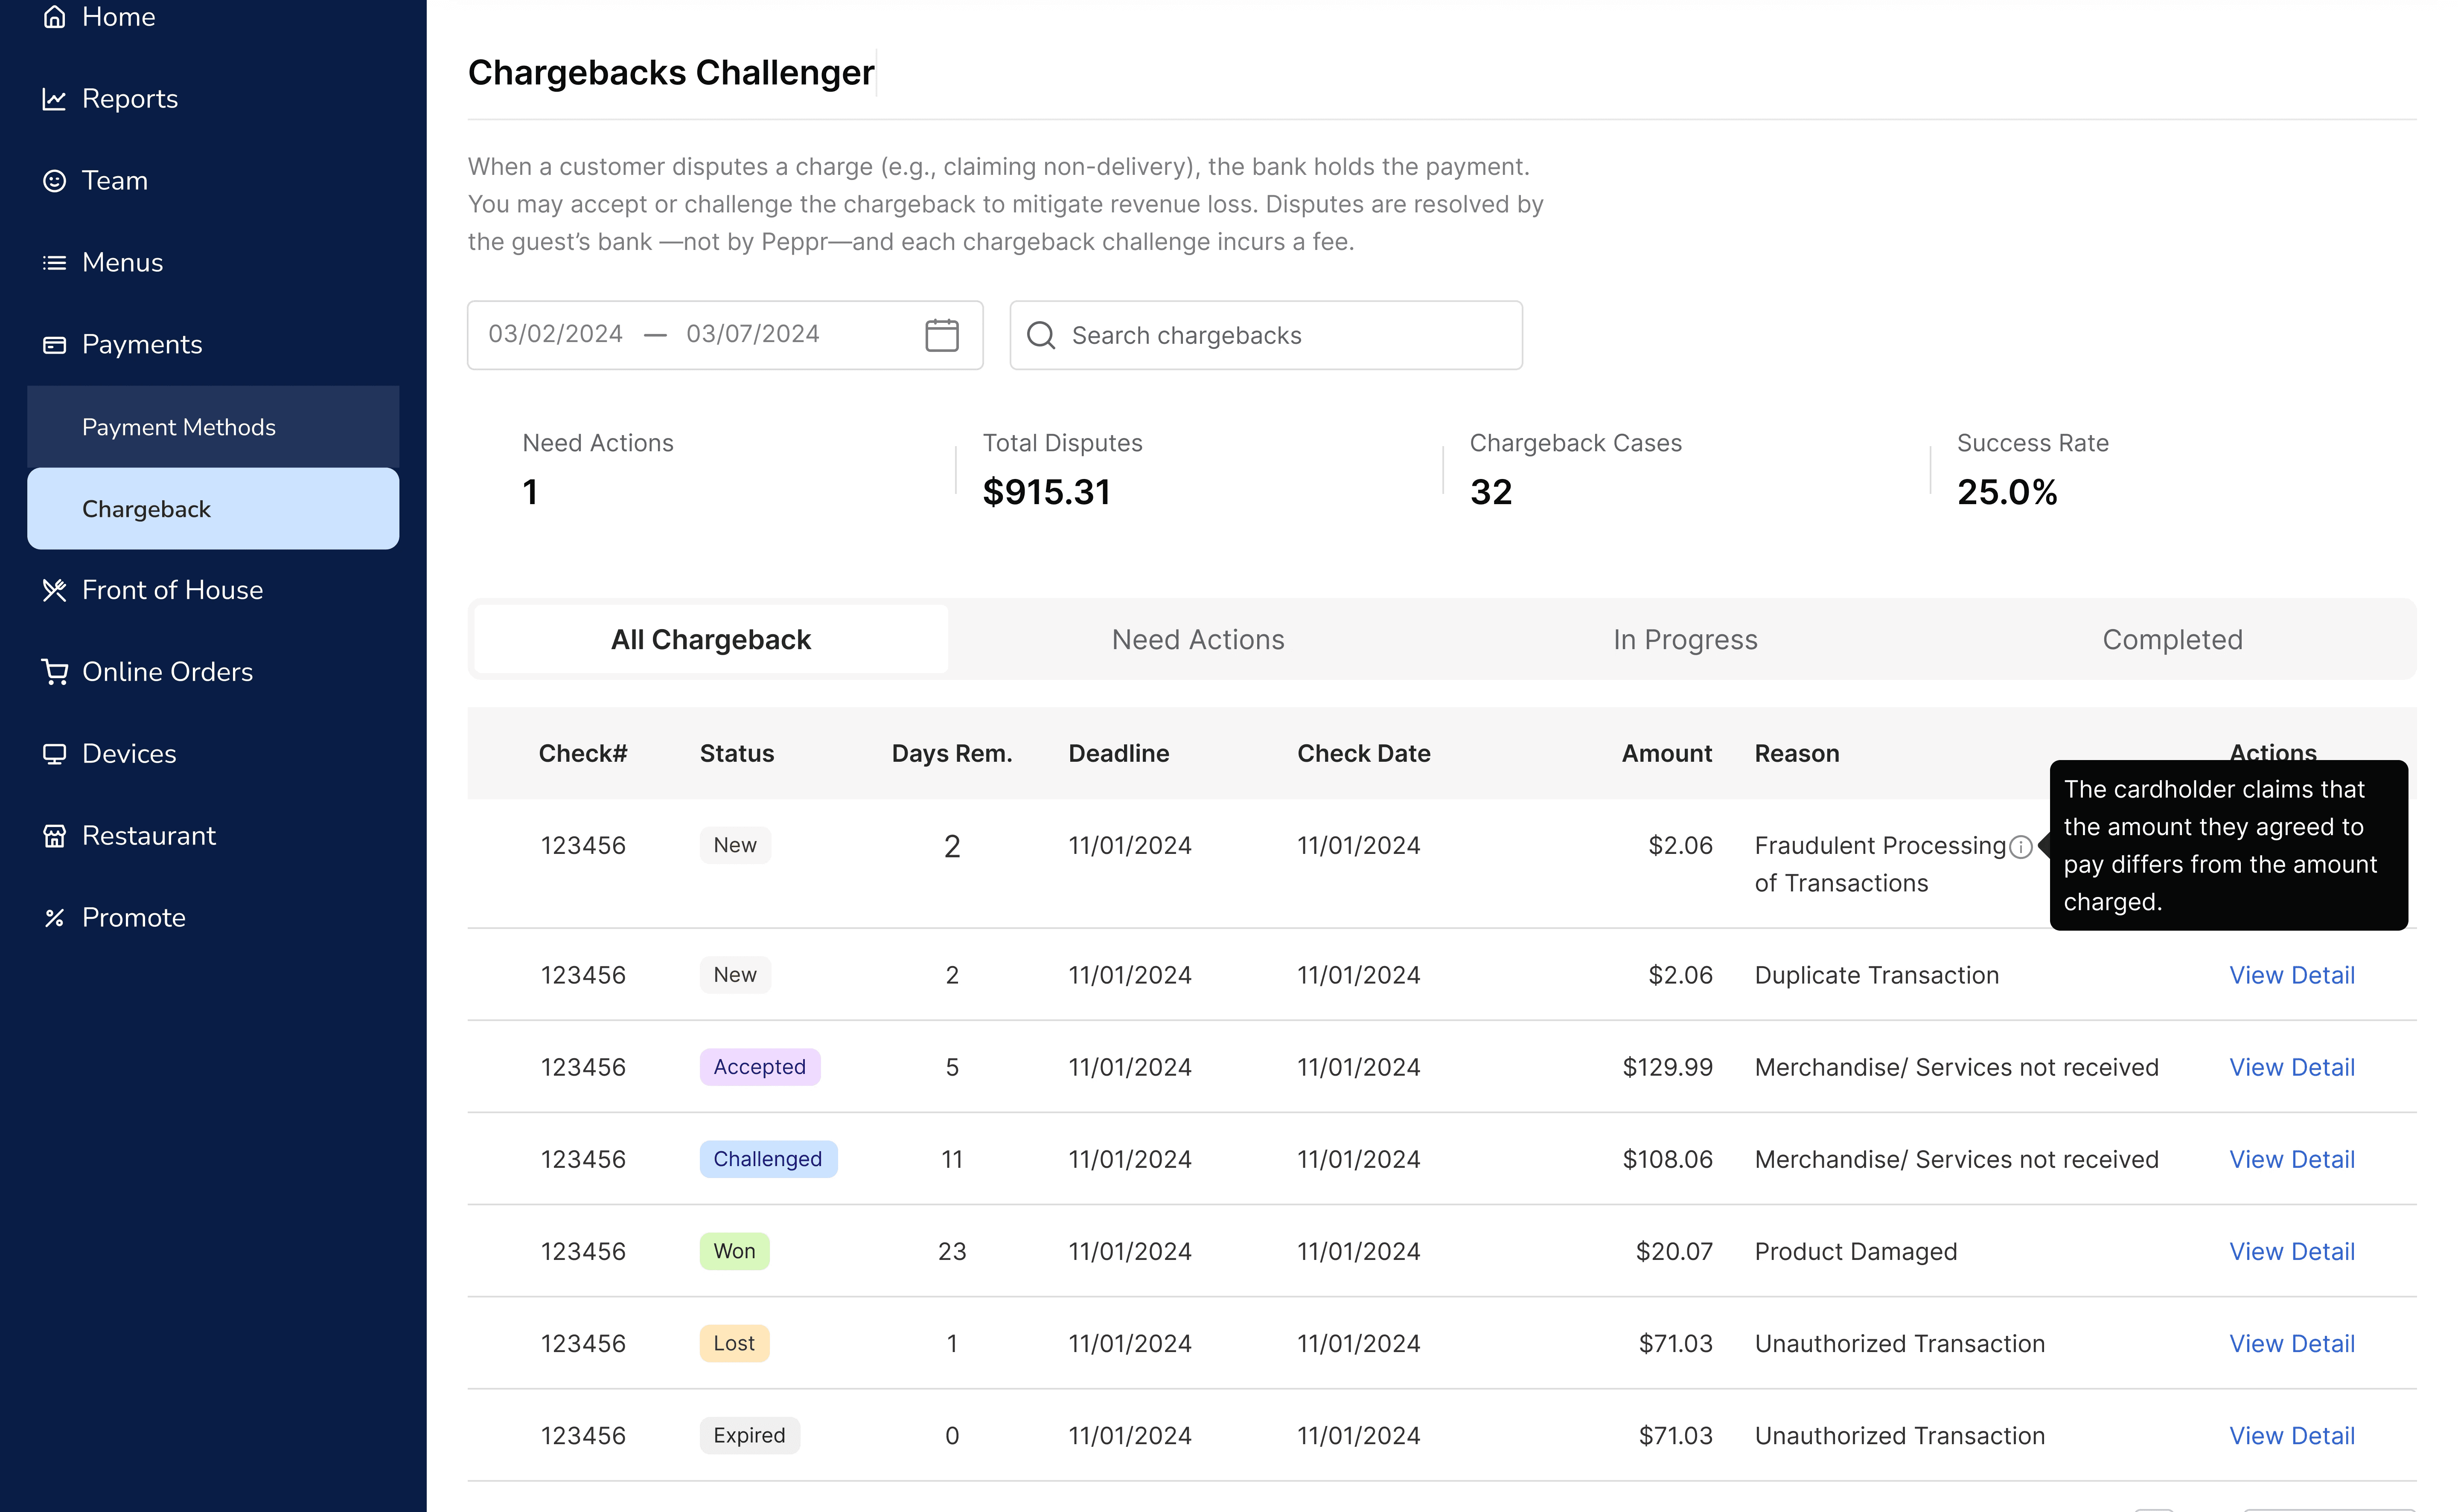Select Payment Methods submenu item
Viewport: 2458px width, 1512px height.
[178, 428]
